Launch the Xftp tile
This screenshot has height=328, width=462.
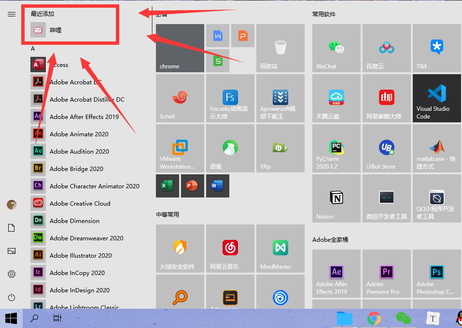click(280, 148)
